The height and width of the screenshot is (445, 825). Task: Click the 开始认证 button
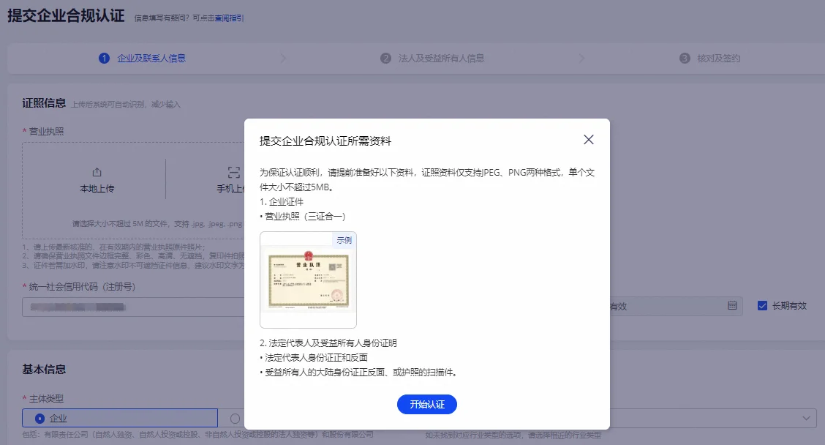tap(427, 404)
